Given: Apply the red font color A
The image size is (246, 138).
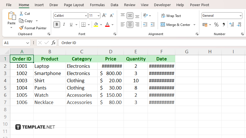Looking at the screenshot, I should [x=107, y=25].
